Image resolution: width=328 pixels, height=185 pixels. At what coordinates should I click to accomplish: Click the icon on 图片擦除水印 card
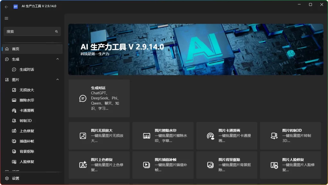(x=147, y=136)
